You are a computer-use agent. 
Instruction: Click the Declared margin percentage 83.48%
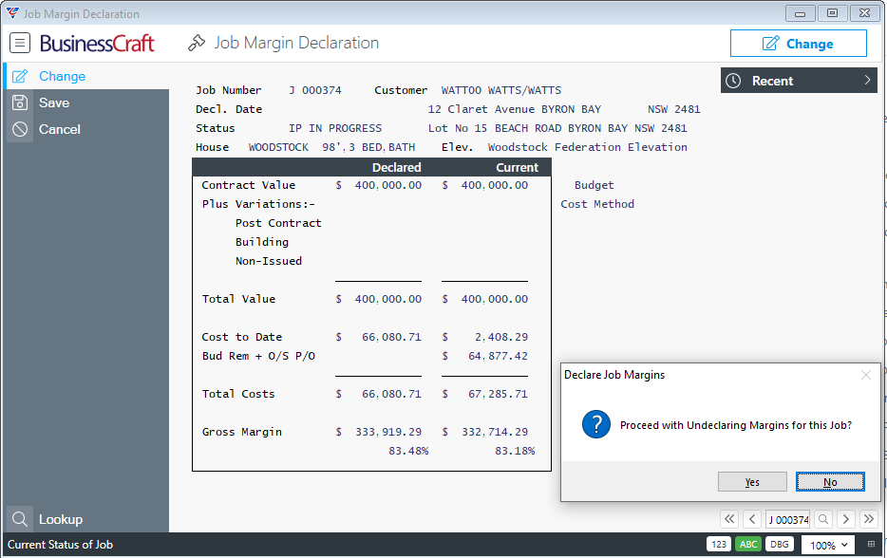click(408, 451)
